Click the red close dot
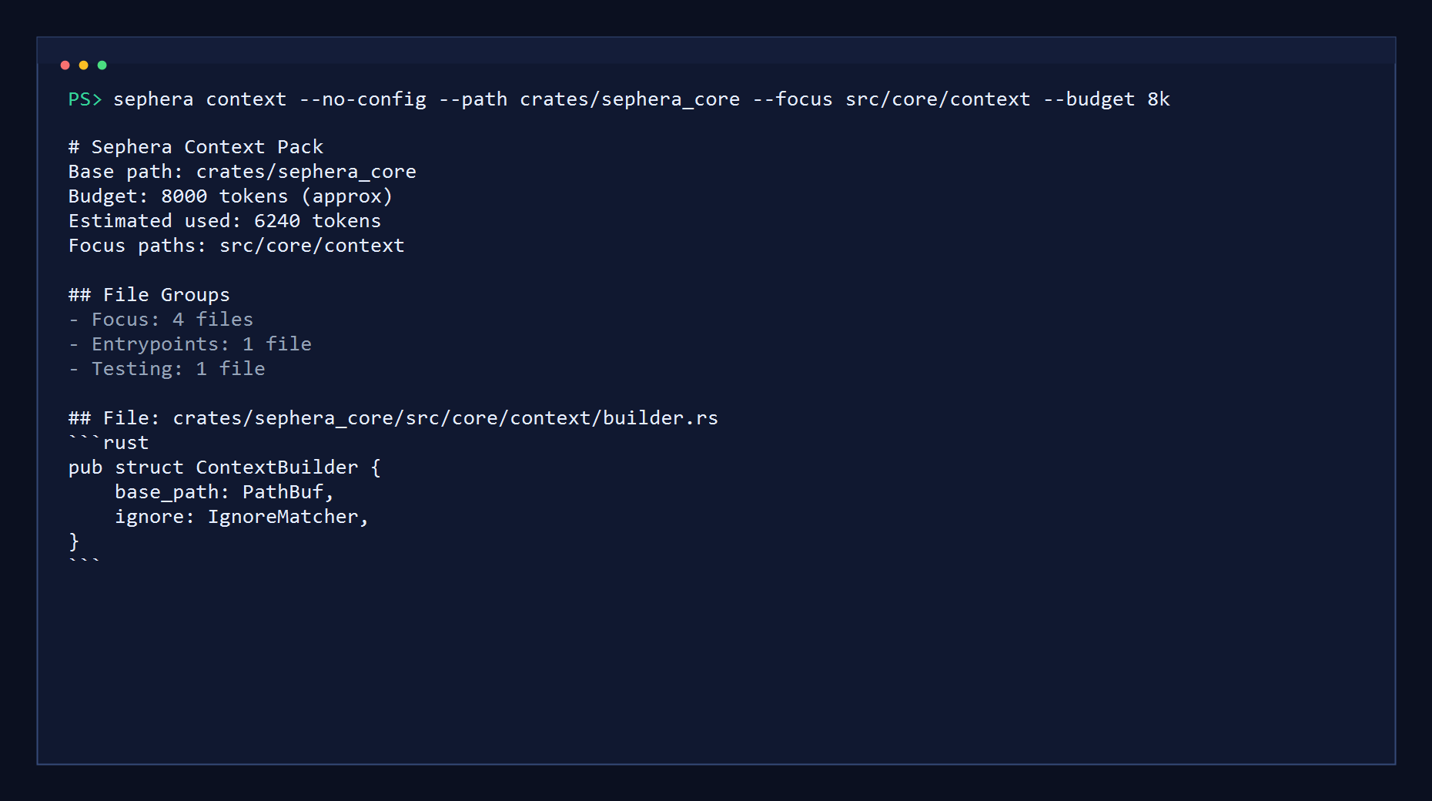1432x801 pixels. coord(65,65)
